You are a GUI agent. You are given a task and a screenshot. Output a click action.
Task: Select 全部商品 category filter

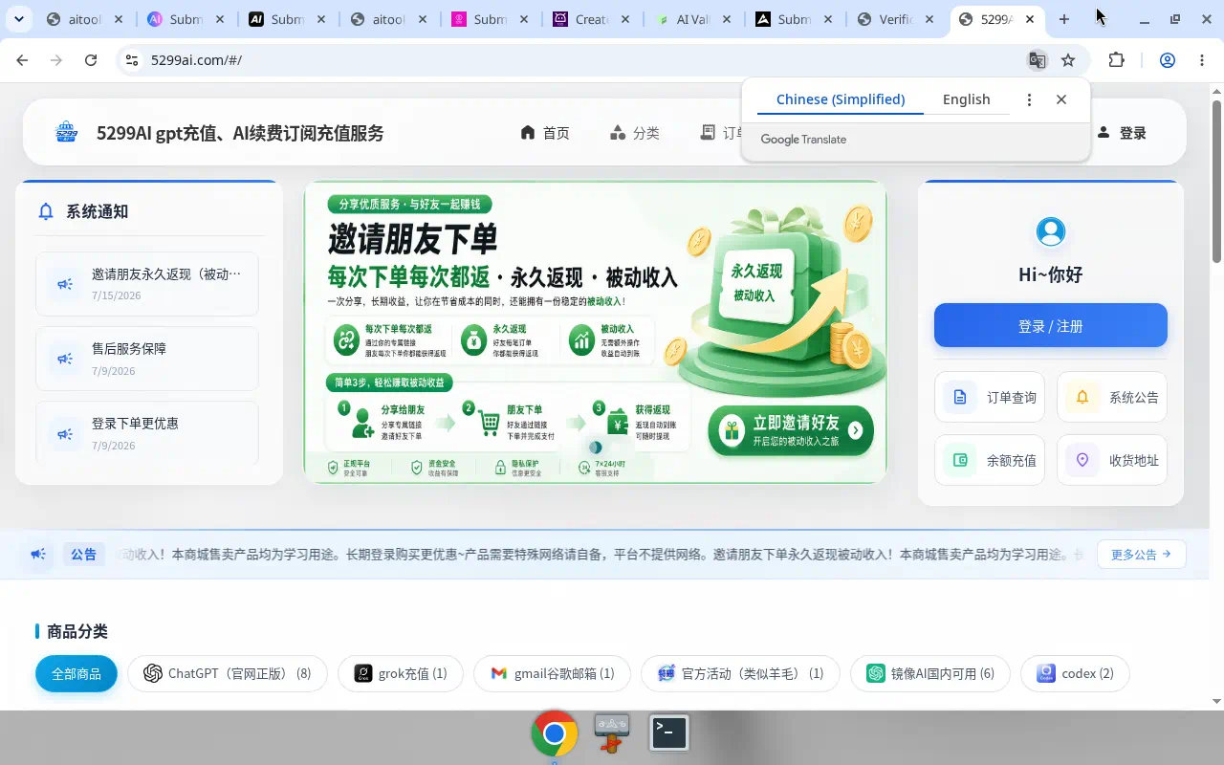pyautogui.click(x=76, y=673)
